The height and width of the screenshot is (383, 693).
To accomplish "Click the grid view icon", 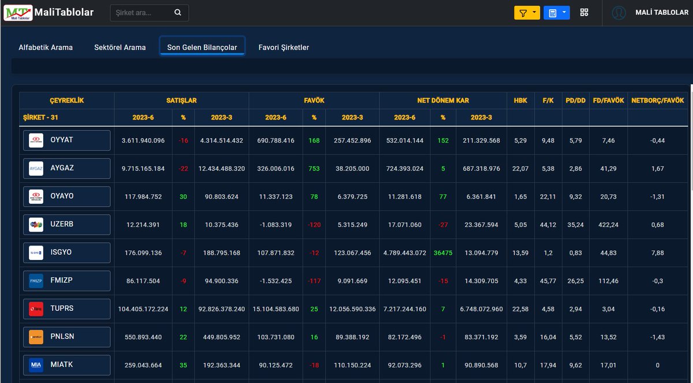I will coord(584,13).
